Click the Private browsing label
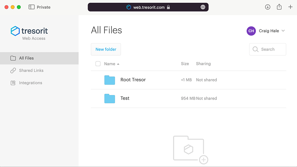The image size is (297, 167). click(x=43, y=7)
